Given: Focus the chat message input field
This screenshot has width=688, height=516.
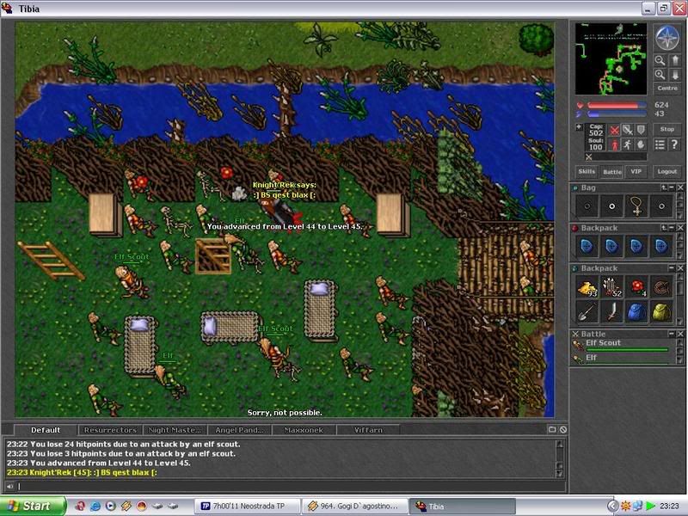Looking at the screenshot, I should [x=291, y=486].
